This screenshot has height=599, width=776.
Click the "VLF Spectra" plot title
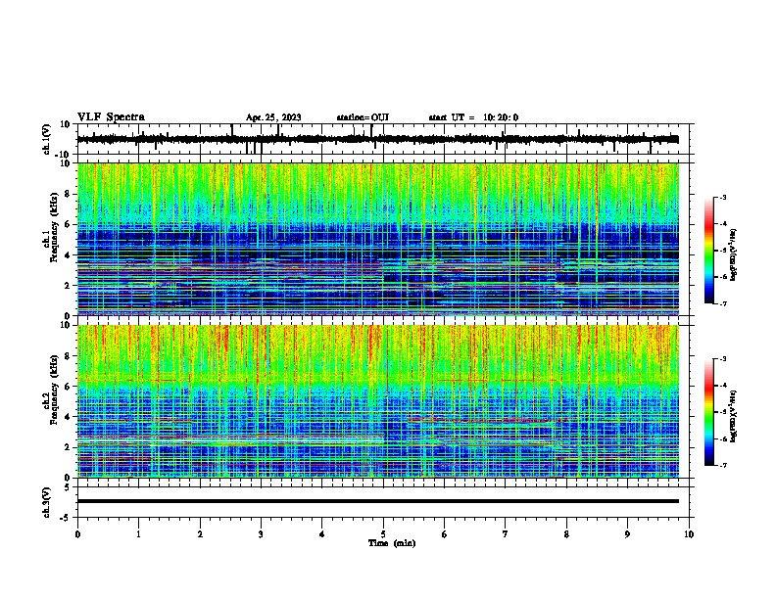coord(111,117)
